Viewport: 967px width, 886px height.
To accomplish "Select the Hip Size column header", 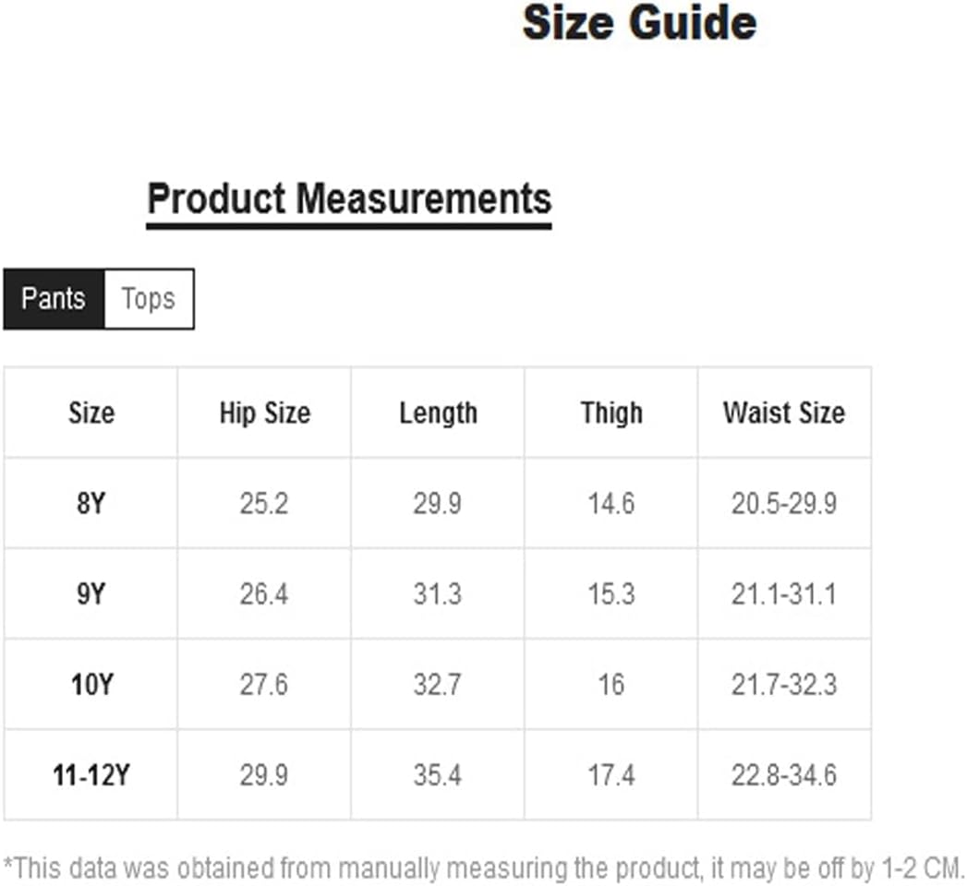I will click(x=264, y=413).
